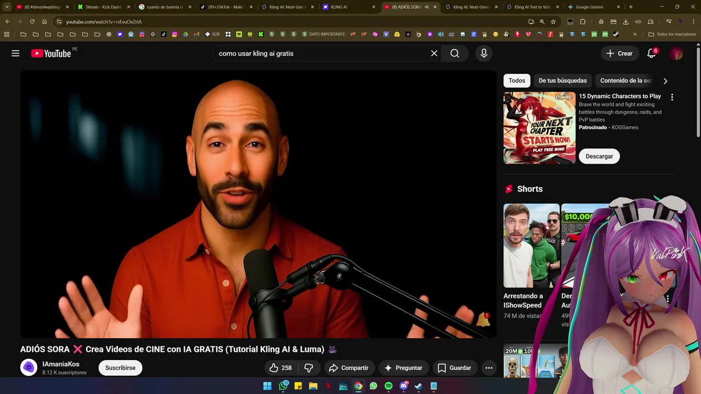Open the 15 Dynamic Characters to Play title
Image resolution: width=701 pixels, height=394 pixels.
coord(620,96)
